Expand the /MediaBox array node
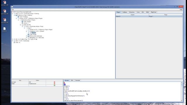This screenshot has height=105, width=187. (x=26, y=38)
